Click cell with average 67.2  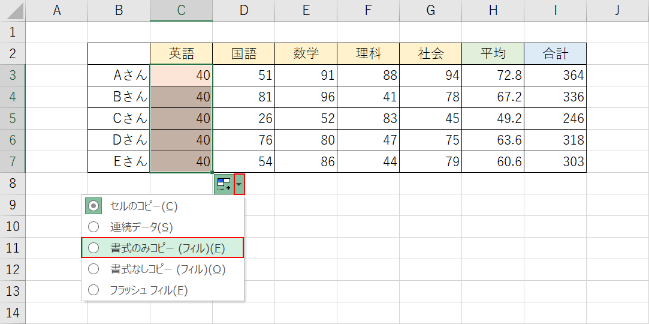tap(493, 97)
